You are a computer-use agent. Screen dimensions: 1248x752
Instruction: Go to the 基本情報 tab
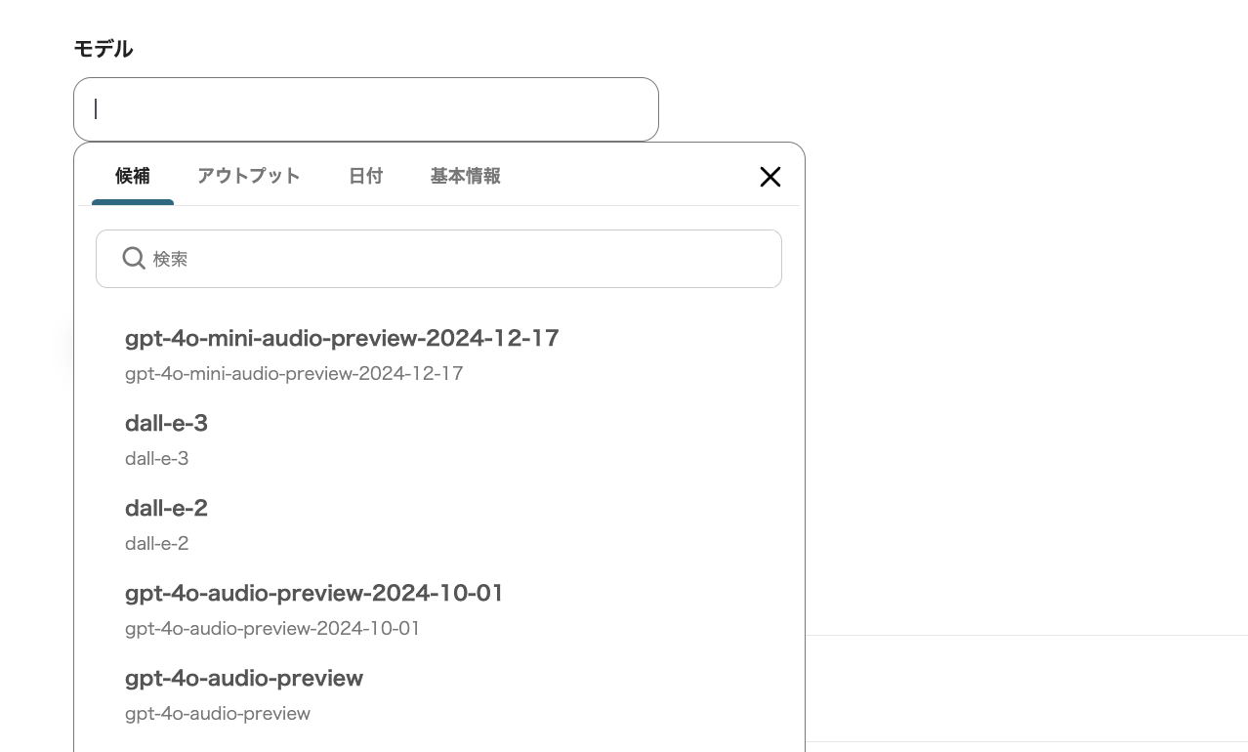466,176
